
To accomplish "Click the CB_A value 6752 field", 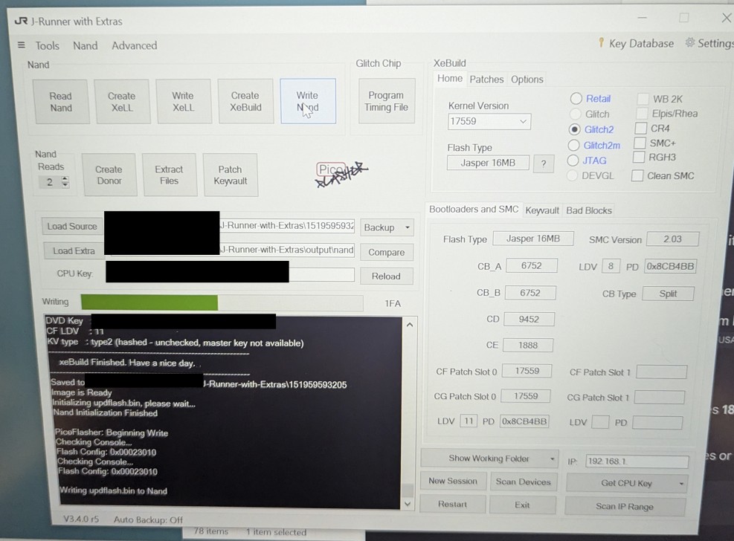I will [x=531, y=265].
